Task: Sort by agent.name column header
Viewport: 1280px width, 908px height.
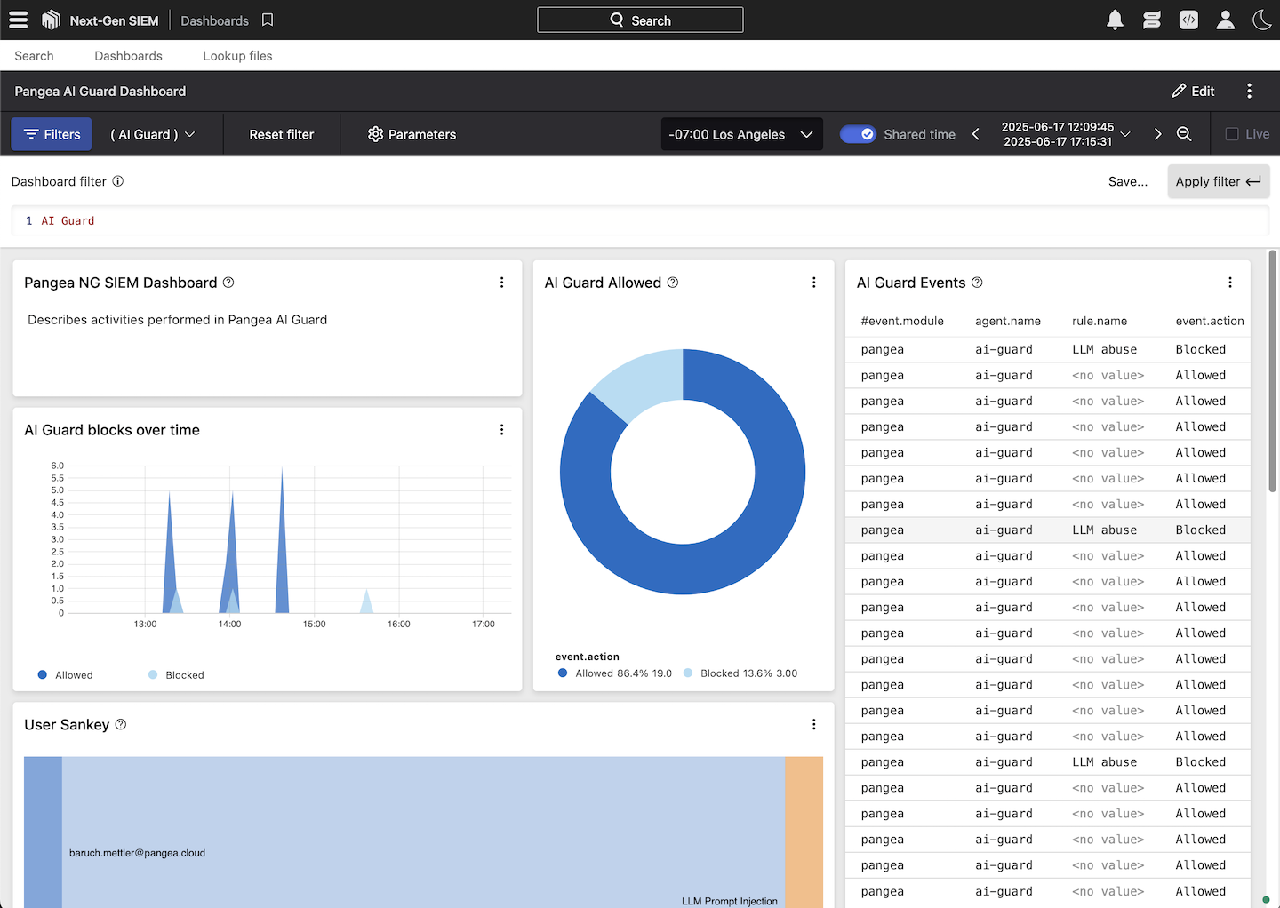Action: click(x=1008, y=321)
